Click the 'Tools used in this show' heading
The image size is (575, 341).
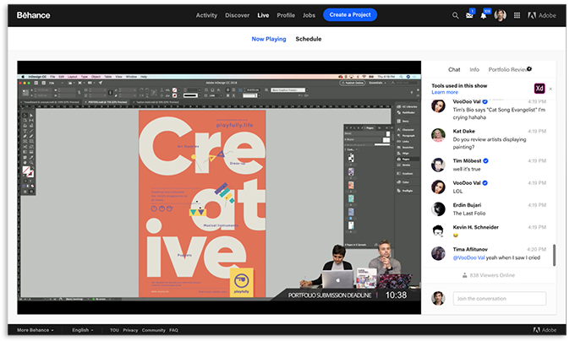tap(459, 85)
